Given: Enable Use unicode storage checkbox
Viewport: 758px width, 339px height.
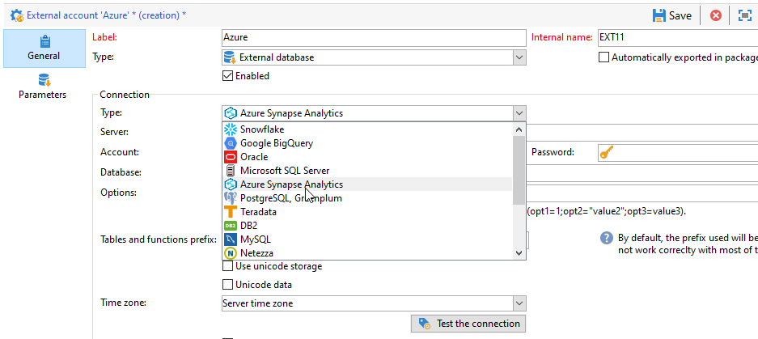Looking at the screenshot, I should coord(227,266).
